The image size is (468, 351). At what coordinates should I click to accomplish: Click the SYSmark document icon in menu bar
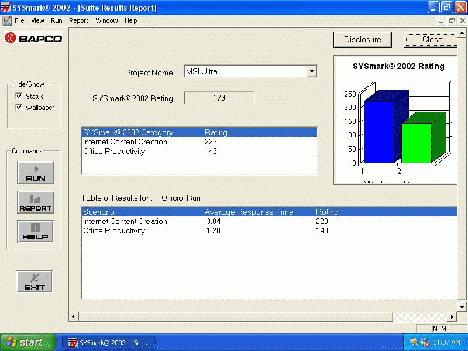click(6, 20)
